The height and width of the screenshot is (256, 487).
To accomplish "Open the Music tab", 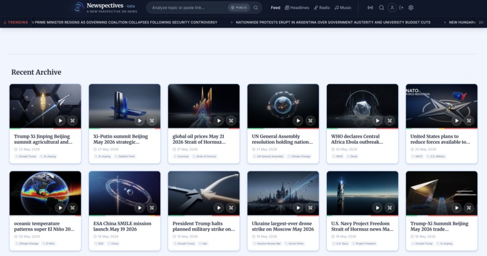I will click(343, 8).
